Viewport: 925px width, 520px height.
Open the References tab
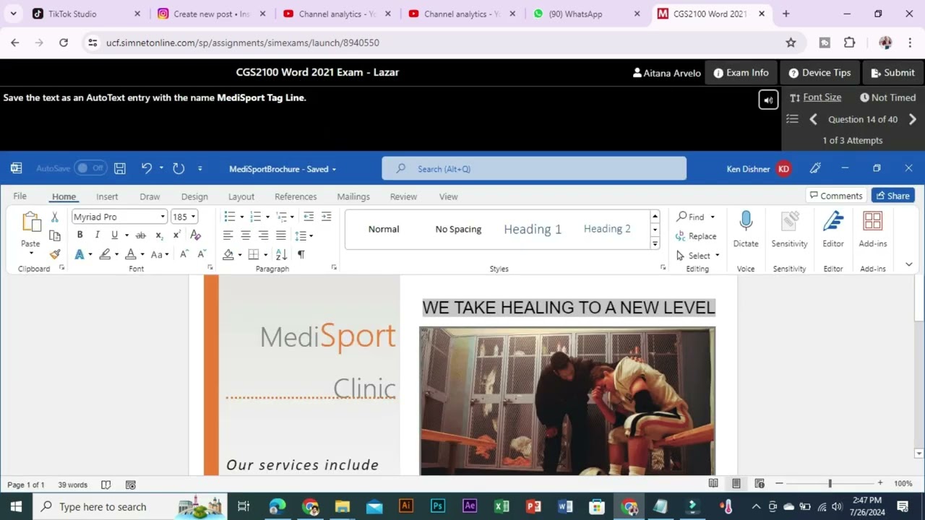click(296, 196)
